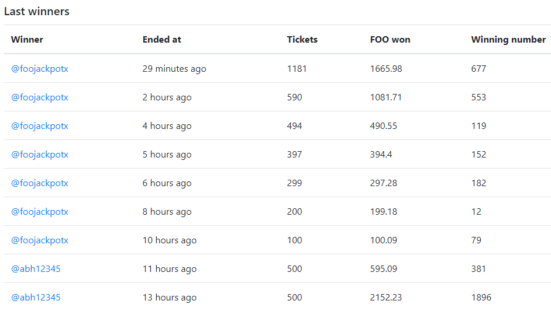551x311 pixels.
Task: Click the Winner column header
Action: 27,40
